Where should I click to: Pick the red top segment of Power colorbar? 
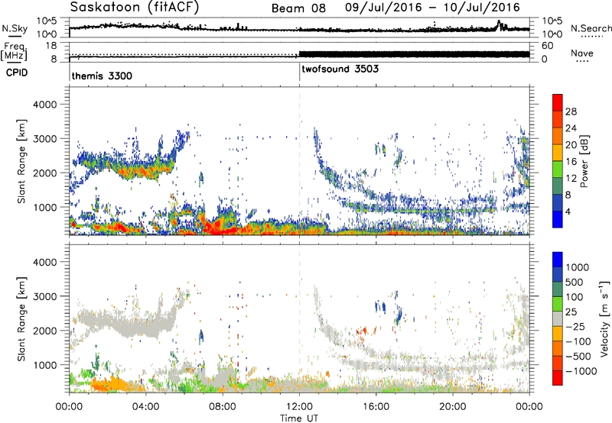coord(558,102)
